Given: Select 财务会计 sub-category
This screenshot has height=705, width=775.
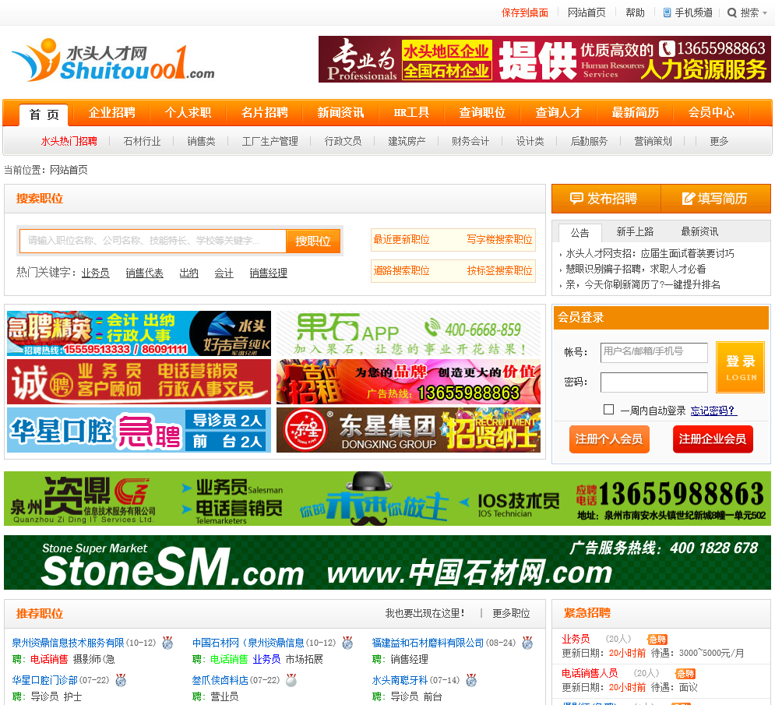Looking at the screenshot, I should (x=470, y=142).
